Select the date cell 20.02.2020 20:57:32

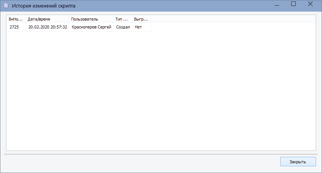tap(47, 27)
